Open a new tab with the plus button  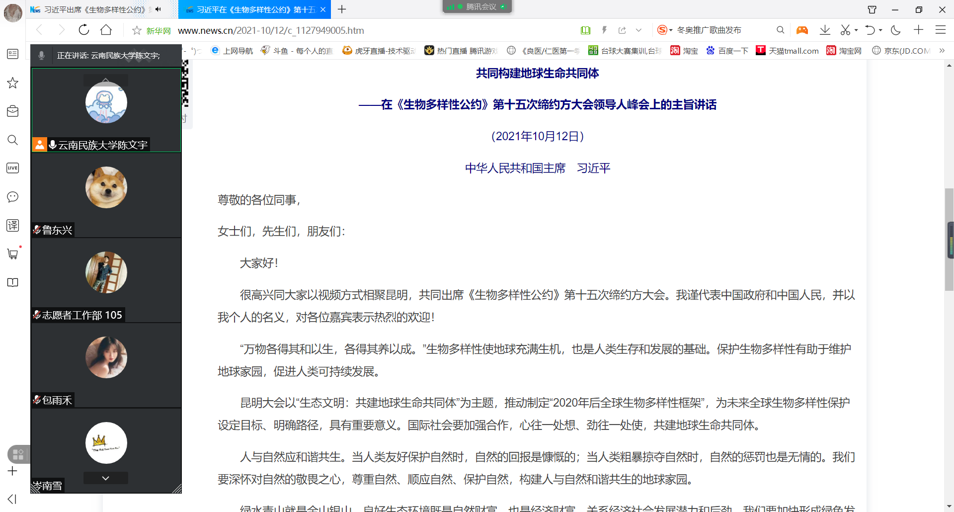pyautogui.click(x=342, y=9)
